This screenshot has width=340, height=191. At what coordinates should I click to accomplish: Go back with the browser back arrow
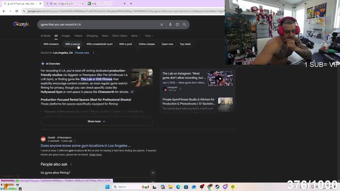coord(4,11)
